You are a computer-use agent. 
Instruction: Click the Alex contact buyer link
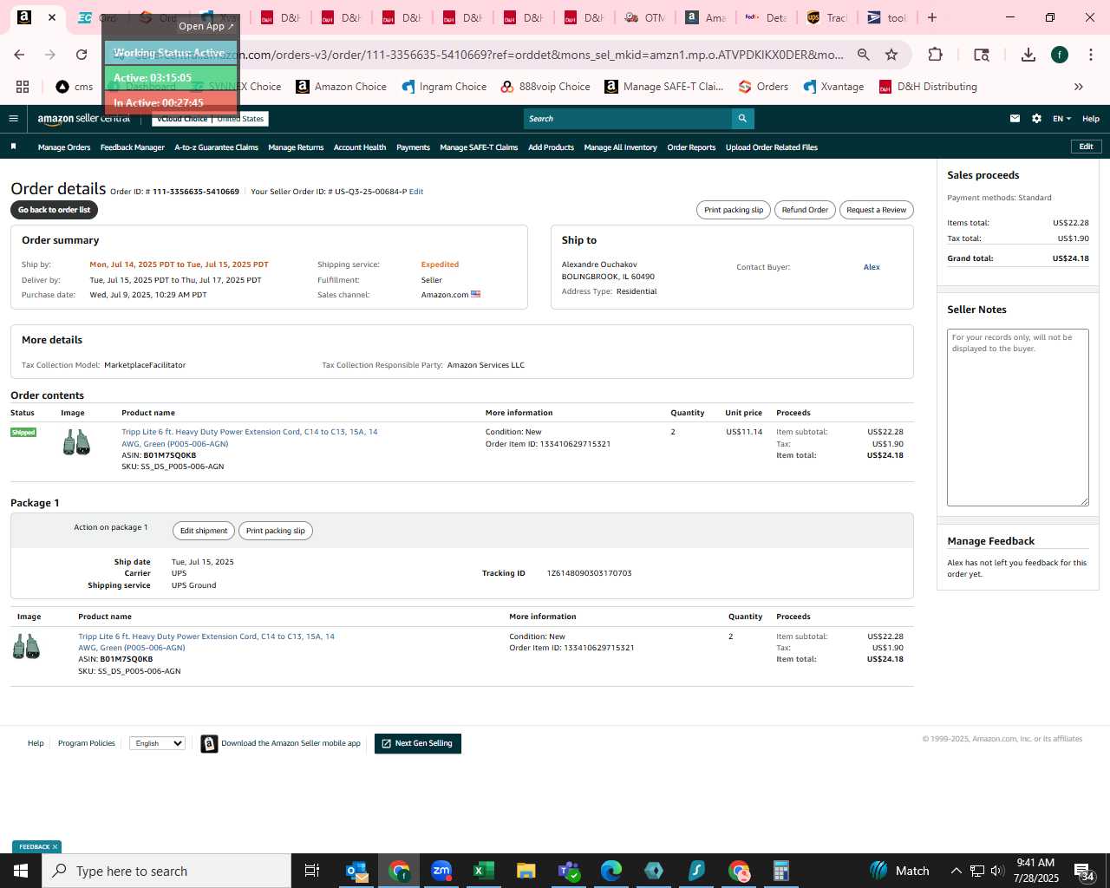point(872,267)
